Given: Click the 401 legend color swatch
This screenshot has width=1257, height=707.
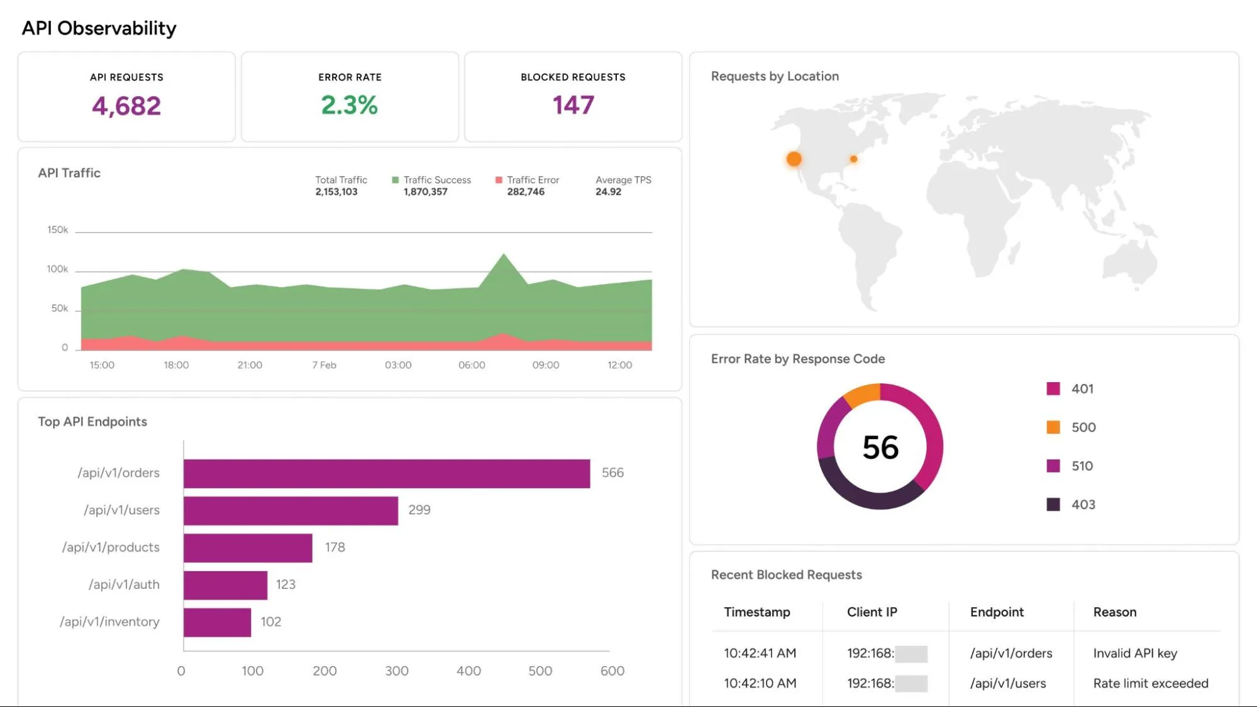Looking at the screenshot, I should tap(1053, 389).
